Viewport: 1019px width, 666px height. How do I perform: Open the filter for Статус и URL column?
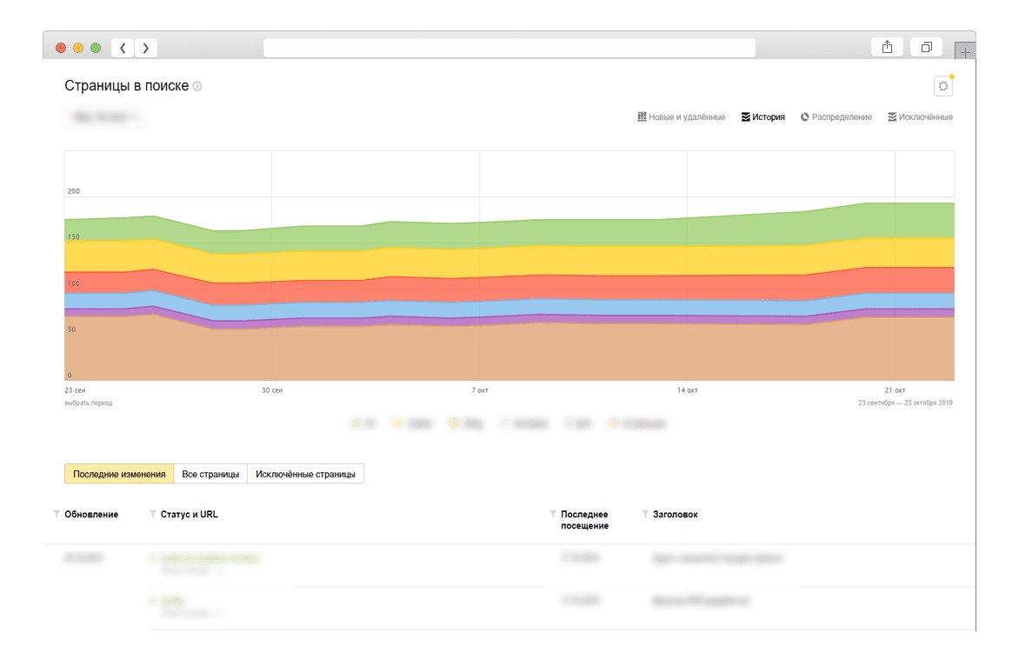153,514
